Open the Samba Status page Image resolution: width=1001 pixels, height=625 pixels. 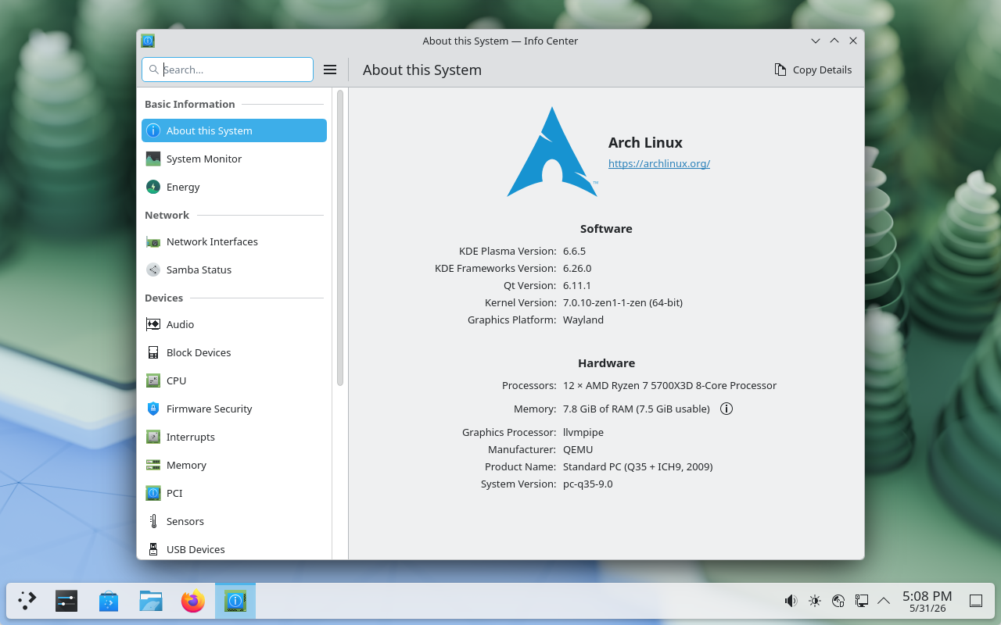[234, 270]
